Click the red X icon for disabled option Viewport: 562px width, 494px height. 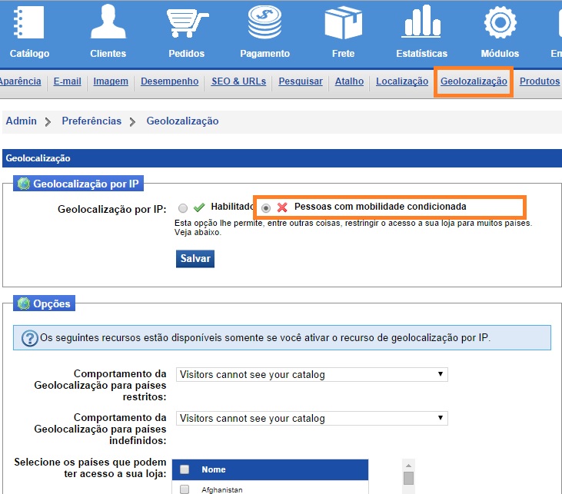(x=282, y=207)
